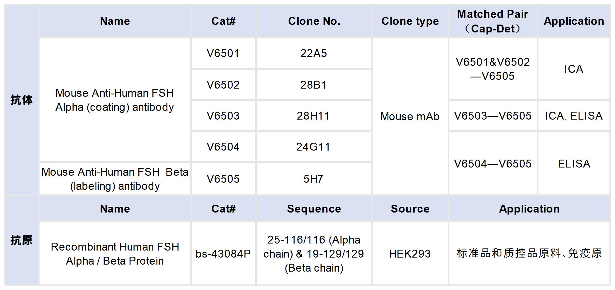The width and height of the screenshot is (615, 290).
Task: Click the 抗体 row label
Action: pos(21,100)
